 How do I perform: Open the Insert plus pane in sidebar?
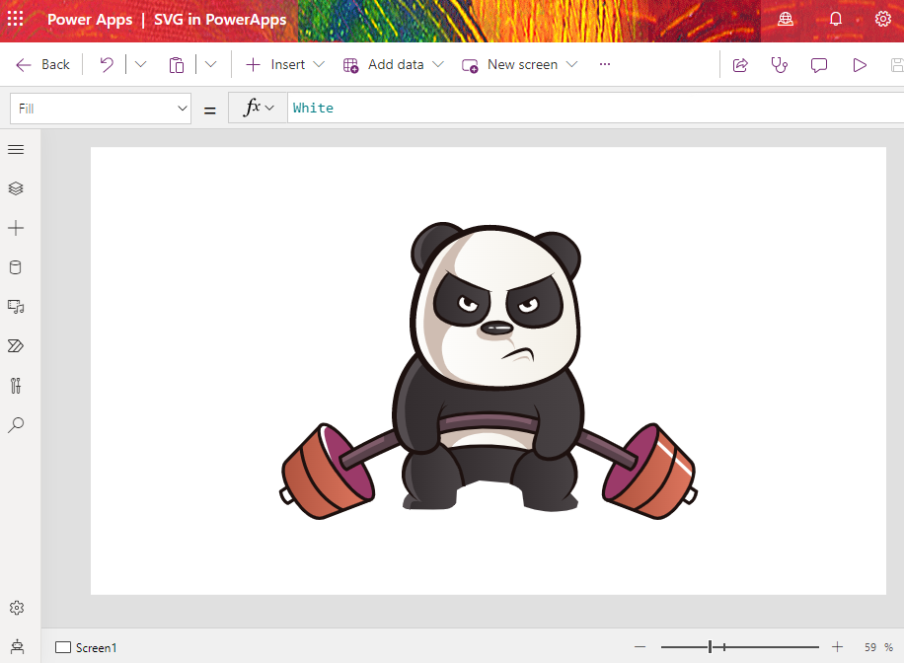click(x=16, y=228)
